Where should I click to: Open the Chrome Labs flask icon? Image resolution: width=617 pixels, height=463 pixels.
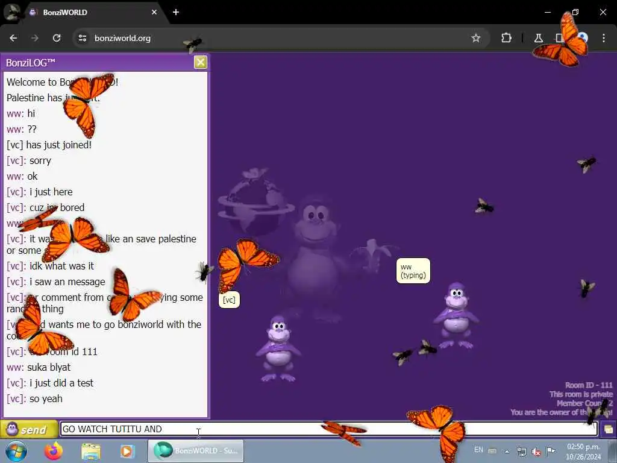point(538,38)
